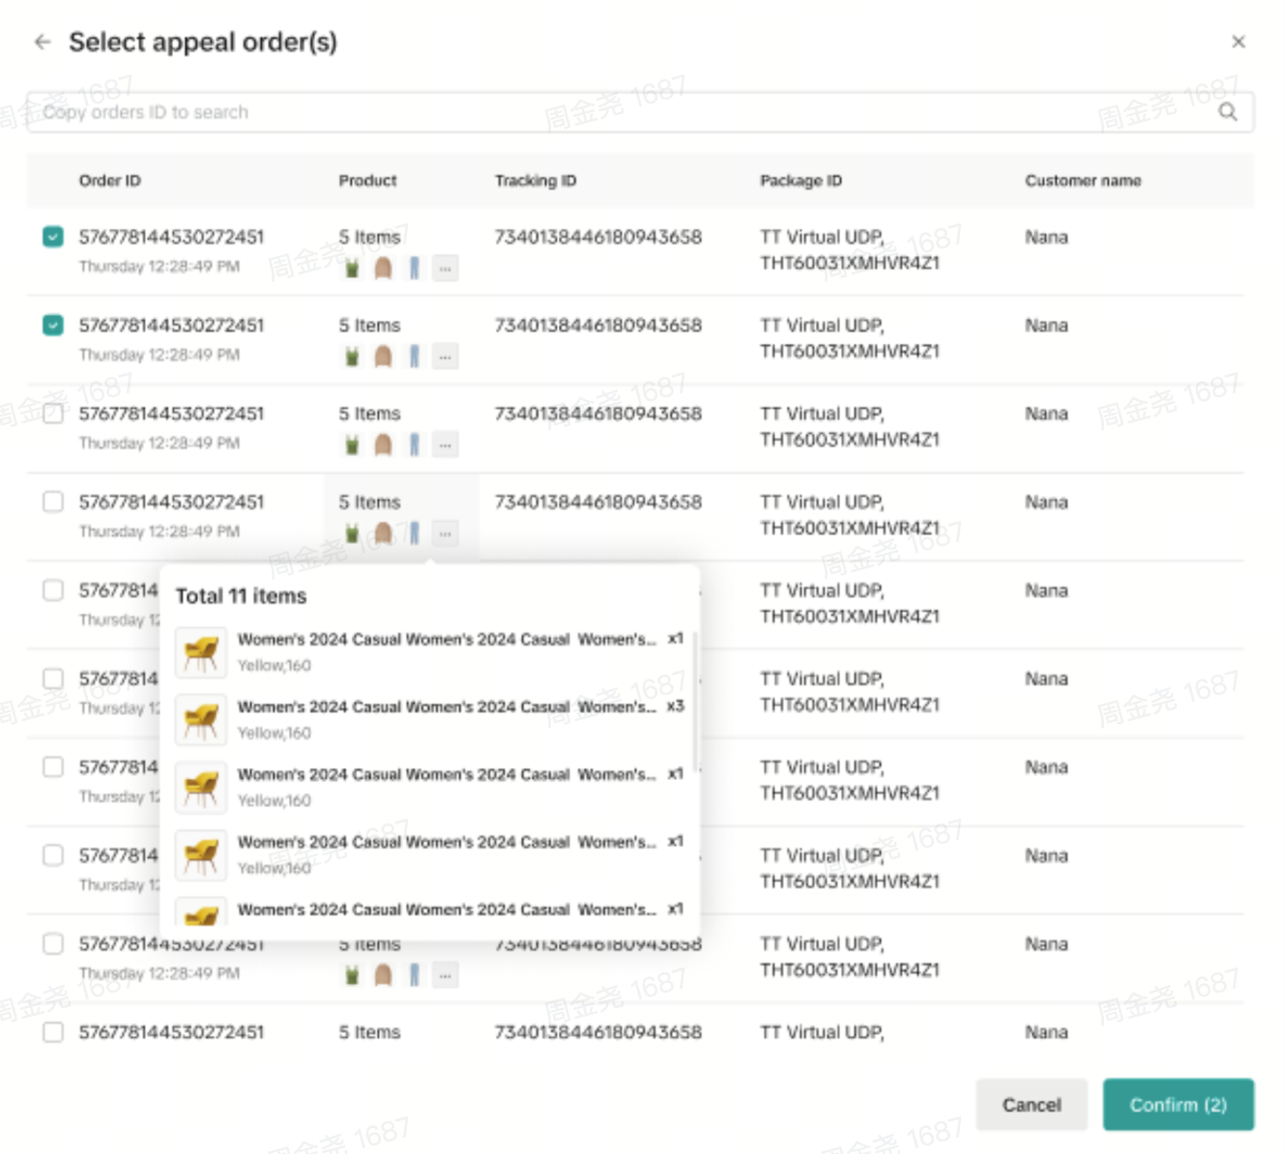The height and width of the screenshot is (1154, 1284).
Task: Close the Select appeal orders dialog
Action: tap(1238, 42)
